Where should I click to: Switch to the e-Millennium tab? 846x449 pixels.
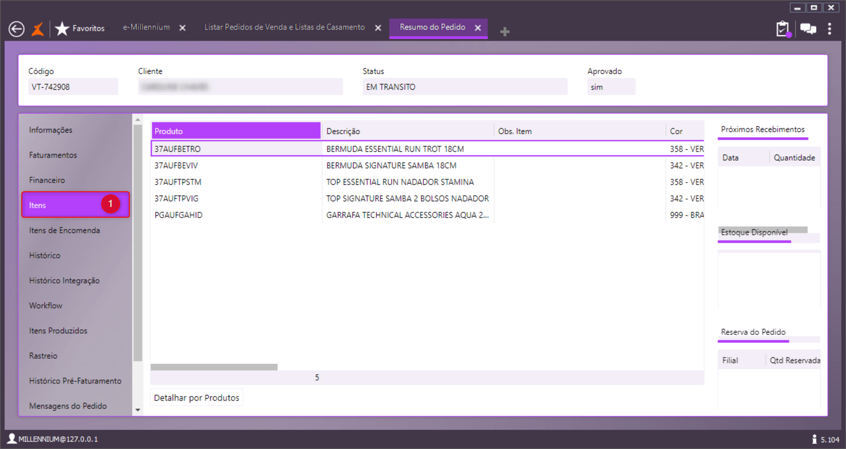pyautogui.click(x=146, y=27)
